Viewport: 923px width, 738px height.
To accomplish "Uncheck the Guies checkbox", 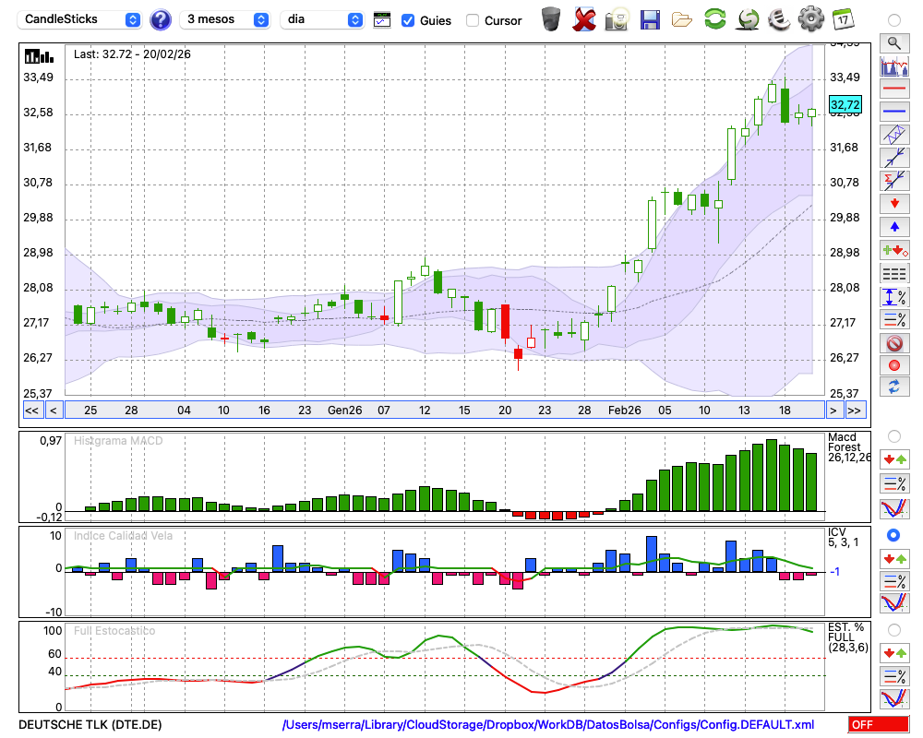I will click(x=408, y=20).
